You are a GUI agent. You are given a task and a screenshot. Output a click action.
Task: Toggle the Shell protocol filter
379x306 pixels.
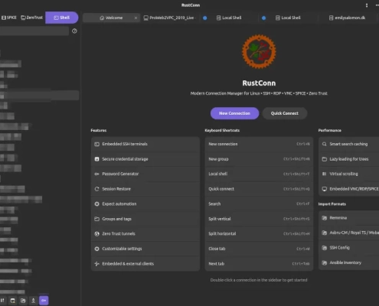[x=62, y=18]
